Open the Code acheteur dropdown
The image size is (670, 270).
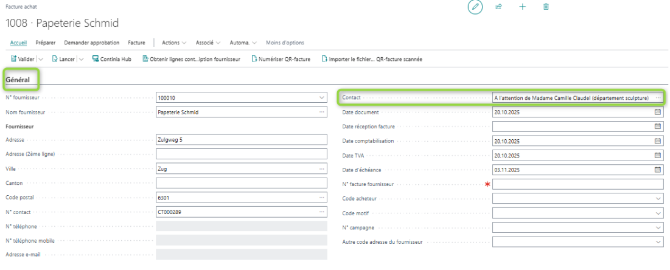[658, 199]
